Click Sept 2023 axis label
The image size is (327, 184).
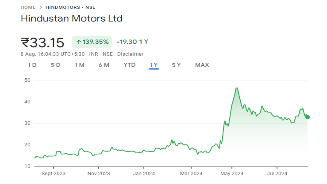pyautogui.click(x=53, y=174)
